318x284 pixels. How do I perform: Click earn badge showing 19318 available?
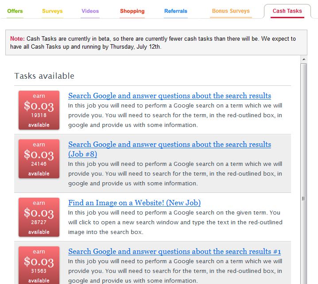pos(39,110)
